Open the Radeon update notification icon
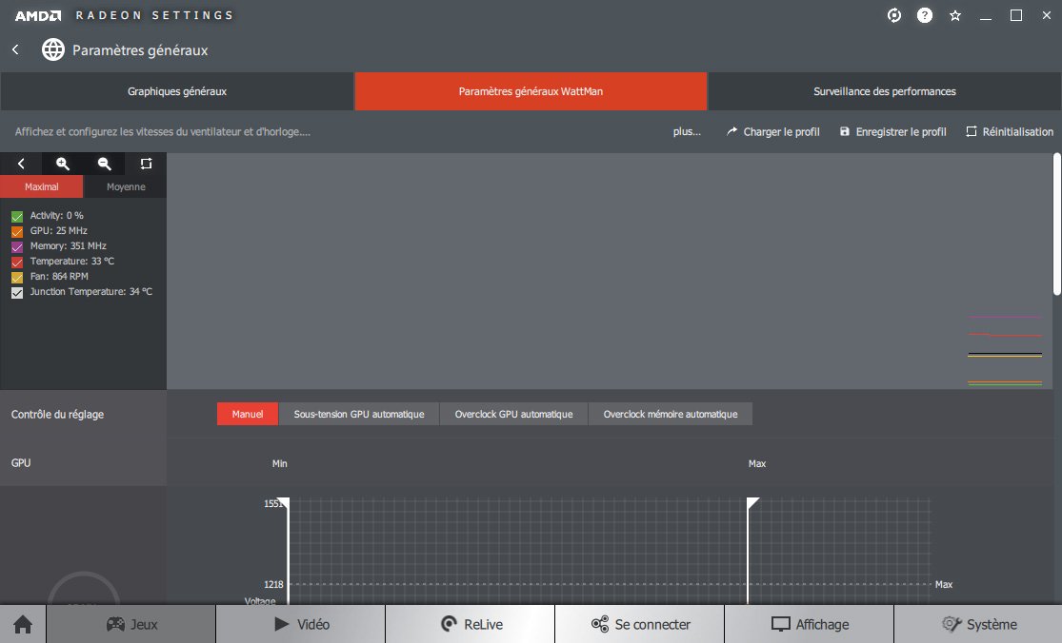The image size is (1062, 643). 894,15
